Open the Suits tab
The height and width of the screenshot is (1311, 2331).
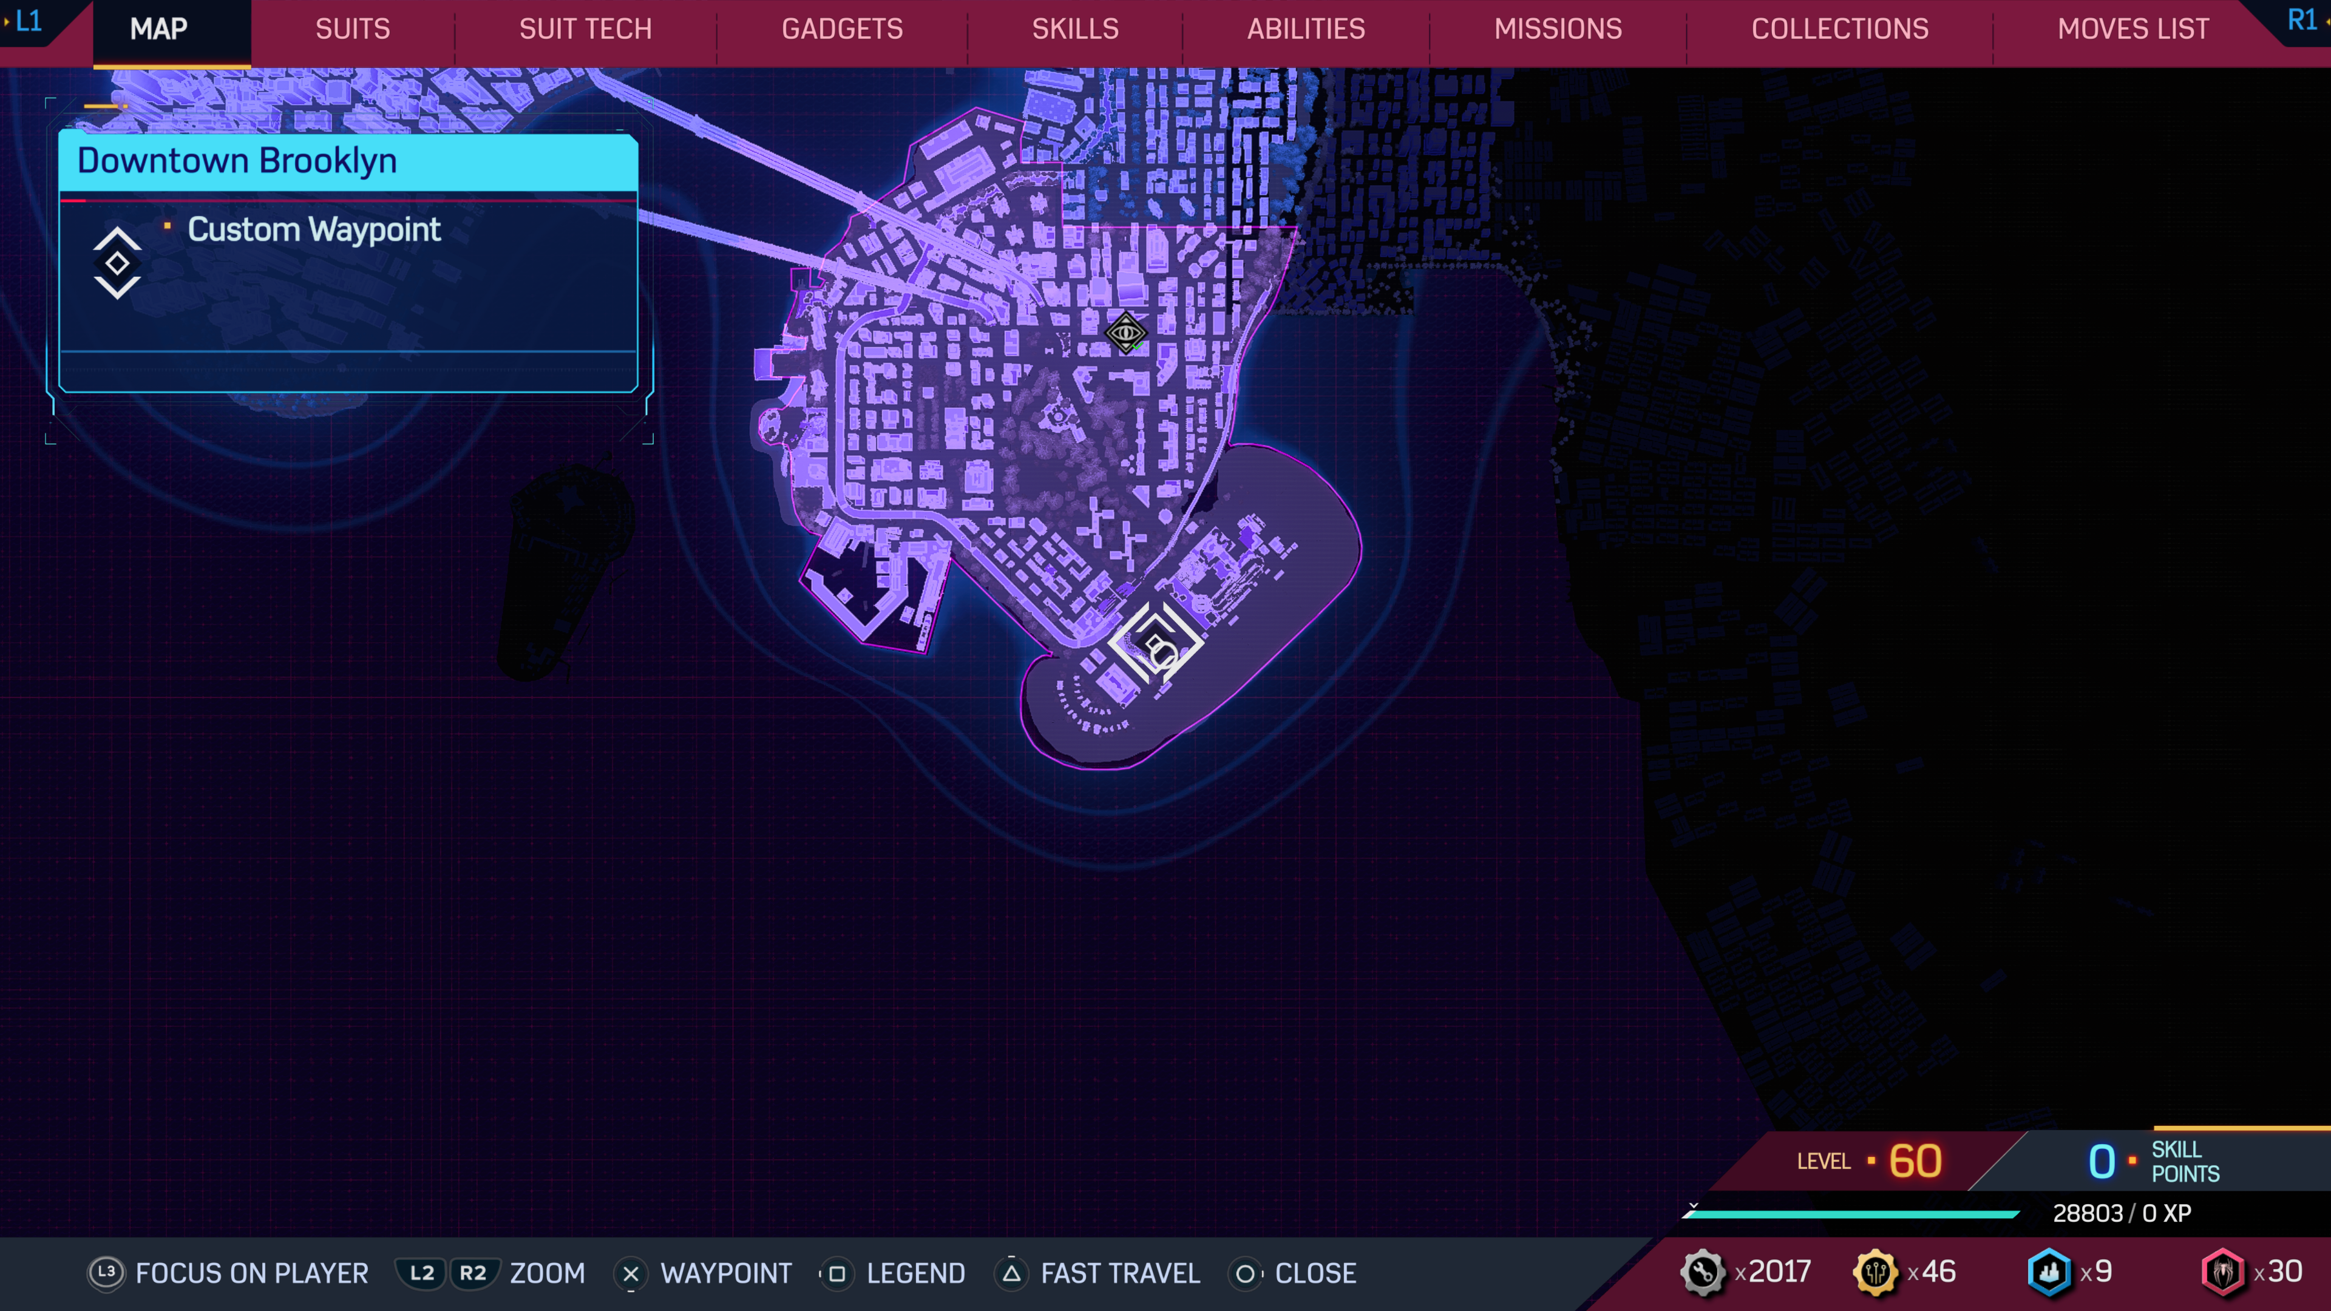pos(352,29)
